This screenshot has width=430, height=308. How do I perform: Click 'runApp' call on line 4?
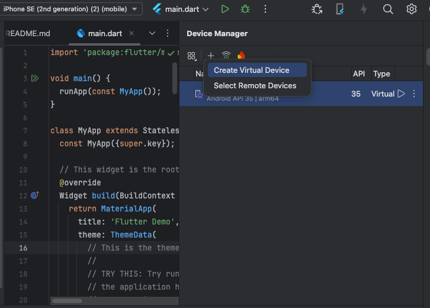pyautogui.click(x=73, y=91)
